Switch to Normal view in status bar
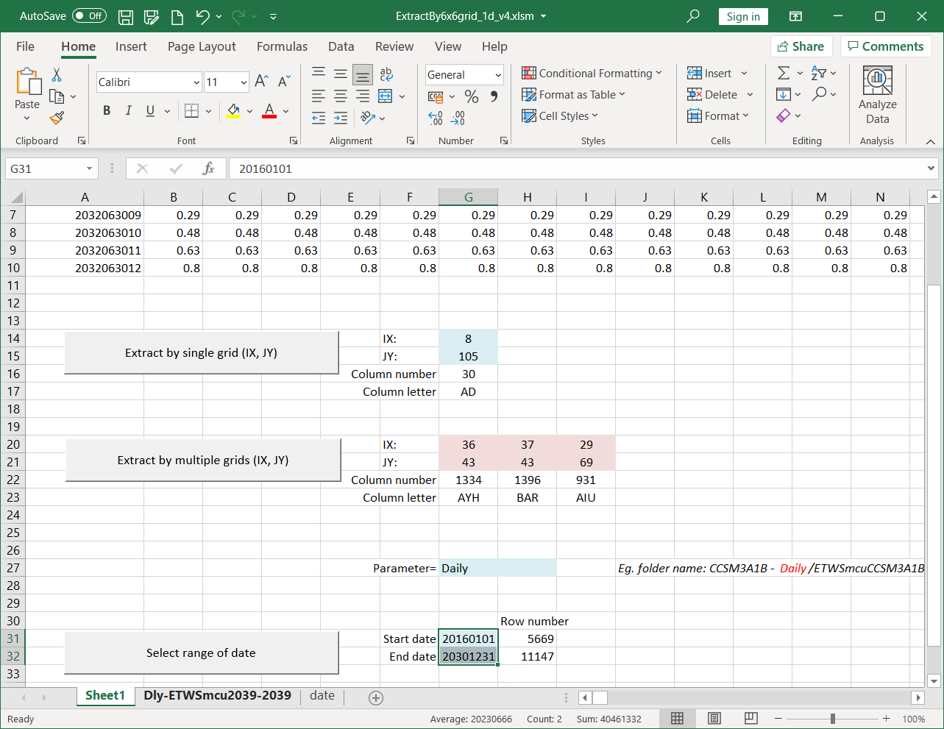This screenshot has width=944, height=729. point(678,718)
